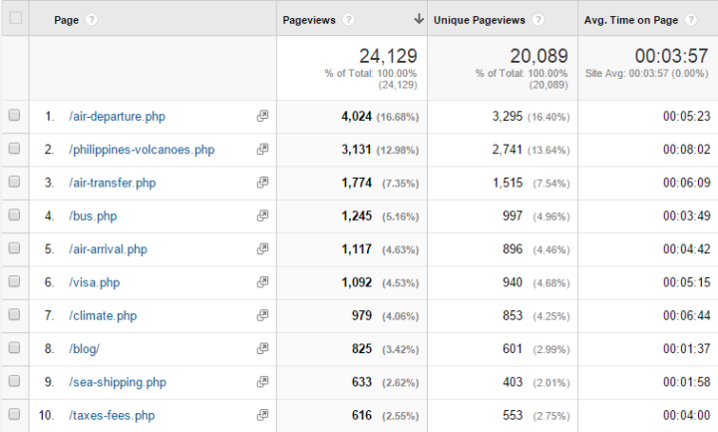Screen dimensions: 718x432
Task: Toggle the /blog/ row checkbox
Action: 14,348
